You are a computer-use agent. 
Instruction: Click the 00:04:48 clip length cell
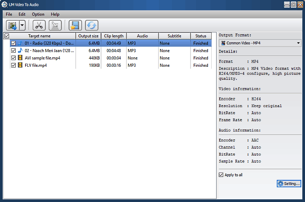point(114,51)
